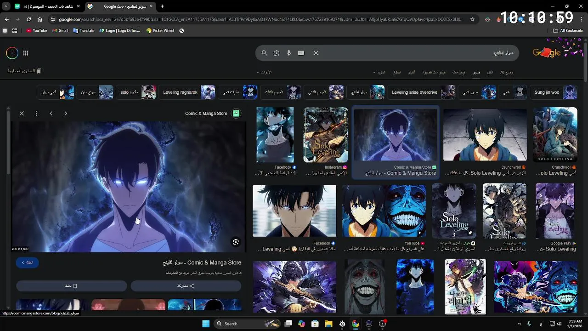Show hidden system tray icons
The width and height of the screenshot is (588, 331).
point(519,324)
